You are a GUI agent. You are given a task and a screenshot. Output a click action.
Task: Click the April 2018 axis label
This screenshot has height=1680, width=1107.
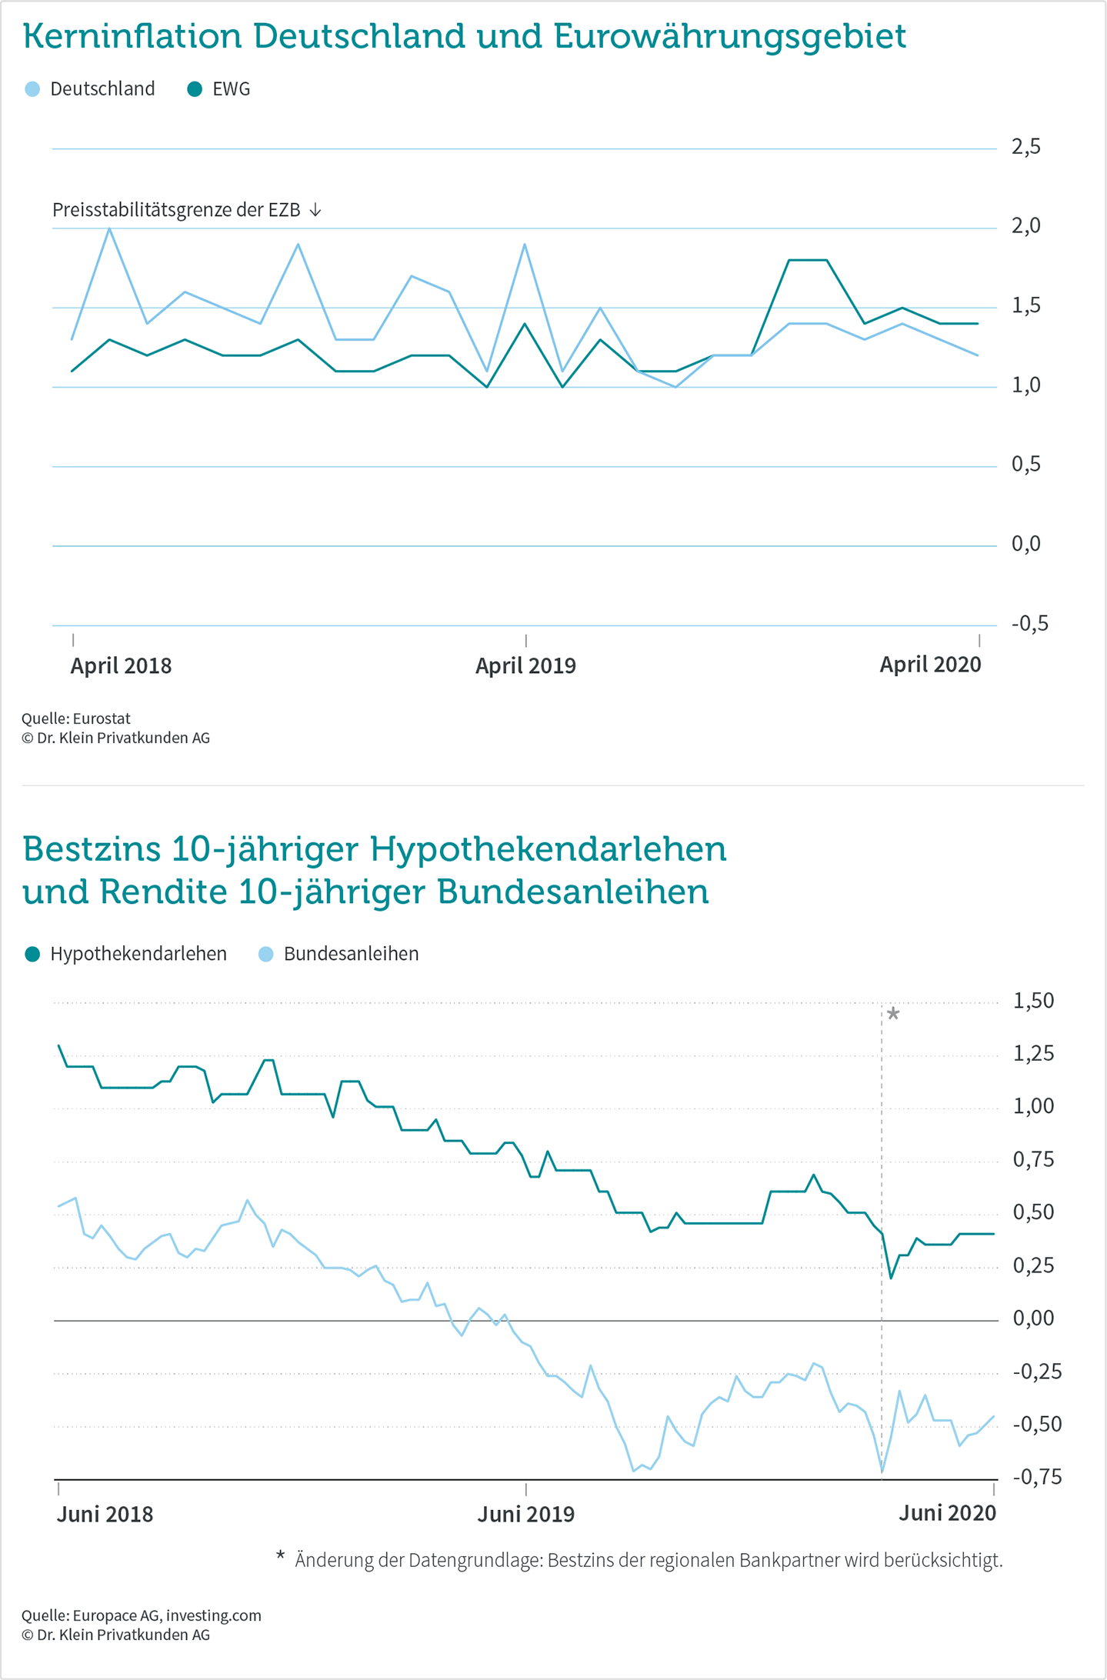point(121,665)
